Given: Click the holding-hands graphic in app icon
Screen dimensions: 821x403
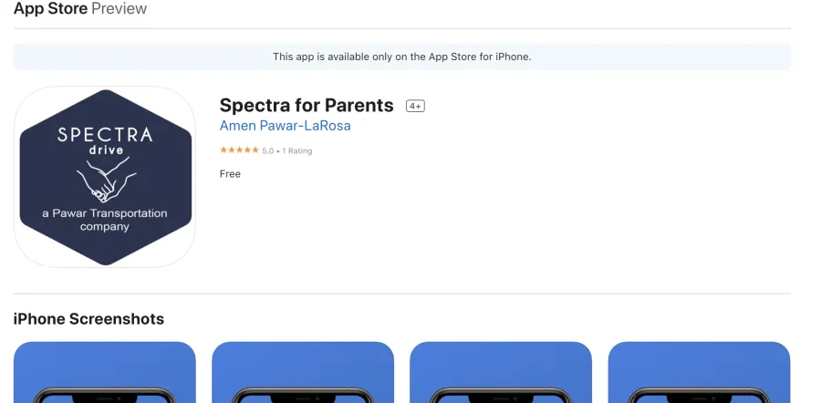Looking at the screenshot, I should tap(107, 180).
